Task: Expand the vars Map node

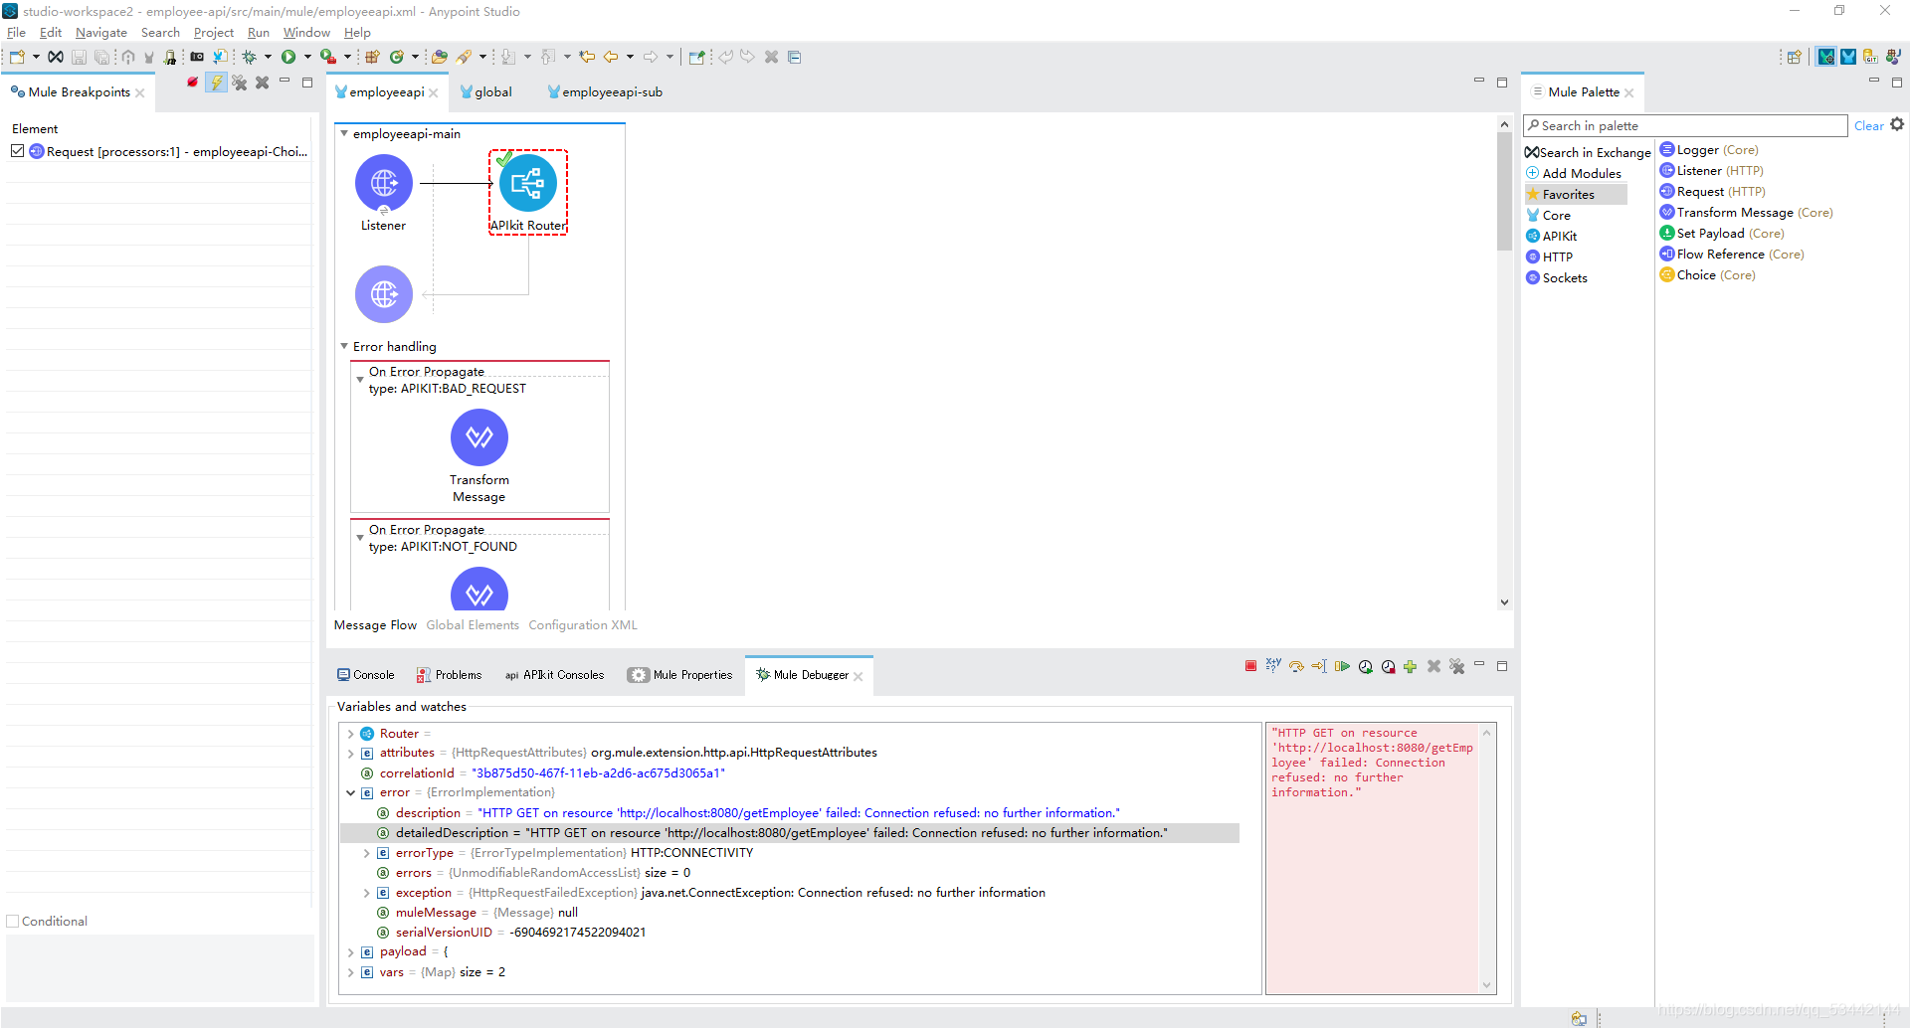Action: coord(350,972)
